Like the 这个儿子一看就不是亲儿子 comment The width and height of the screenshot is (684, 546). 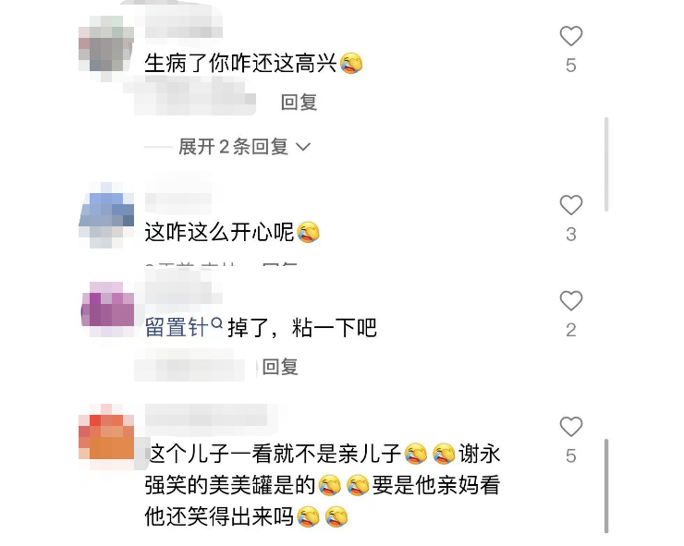click(x=571, y=427)
